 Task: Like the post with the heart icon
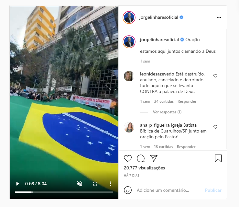[127, 158]
